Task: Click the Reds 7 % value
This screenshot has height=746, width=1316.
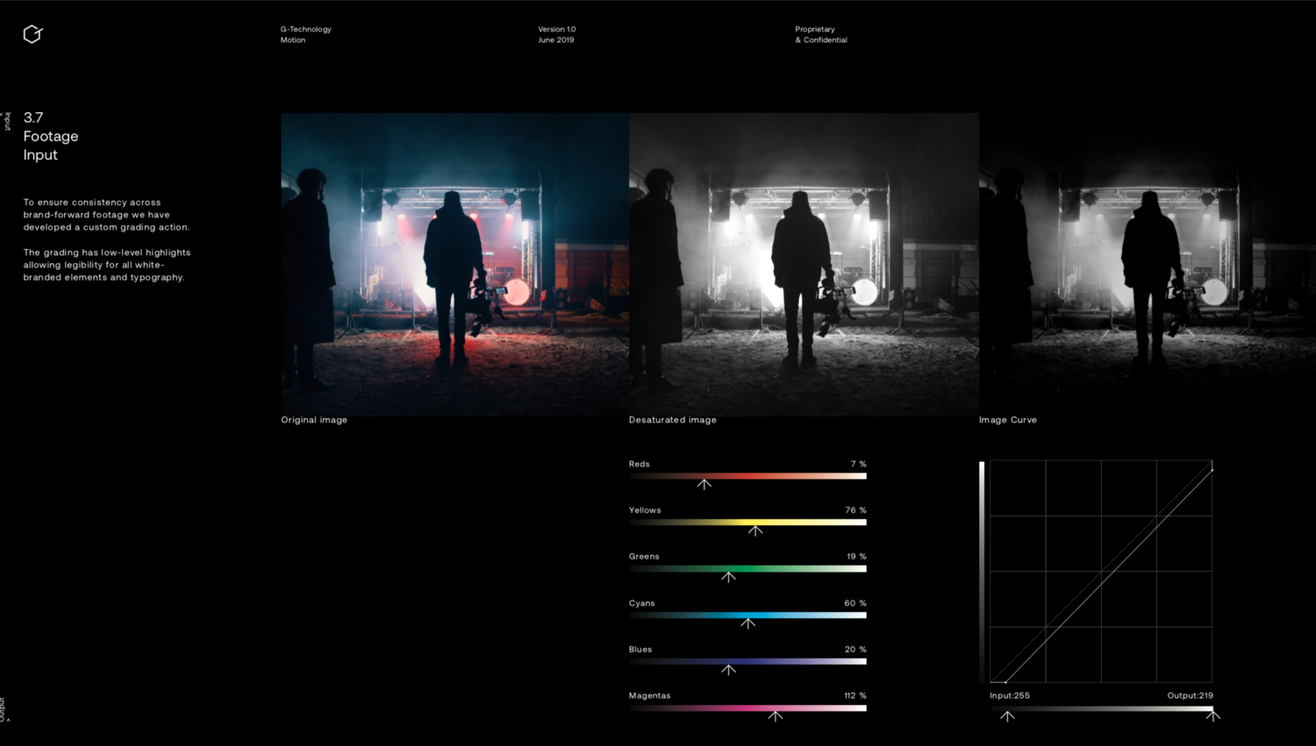Action: (858, 465)
